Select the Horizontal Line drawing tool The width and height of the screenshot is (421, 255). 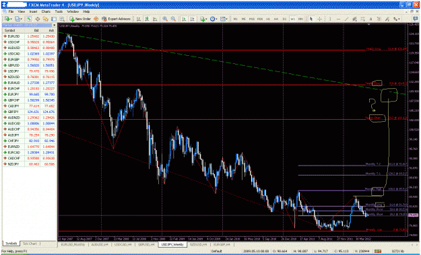point(338,19)
